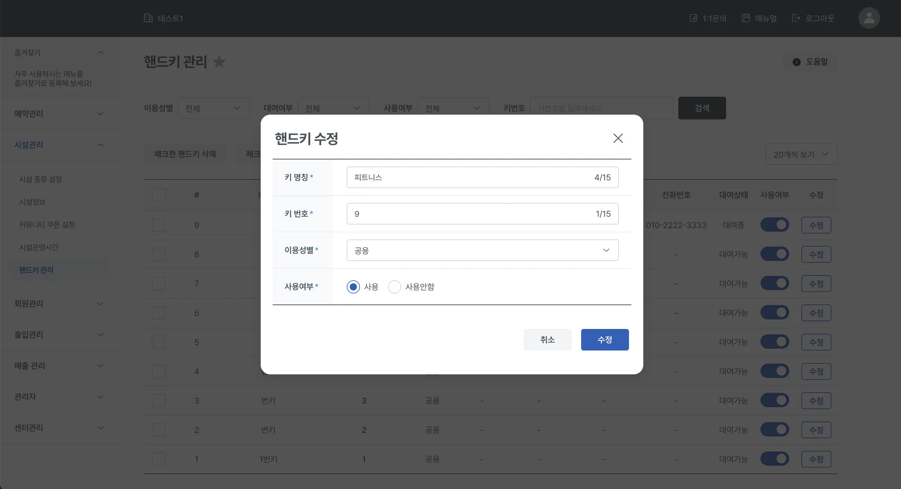Open the 20개씩 보기 page size dropdown
Screen dimensions: 901x489
(801, 154)
